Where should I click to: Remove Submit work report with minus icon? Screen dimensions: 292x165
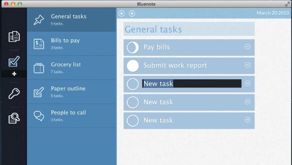[x=248, y=65]
